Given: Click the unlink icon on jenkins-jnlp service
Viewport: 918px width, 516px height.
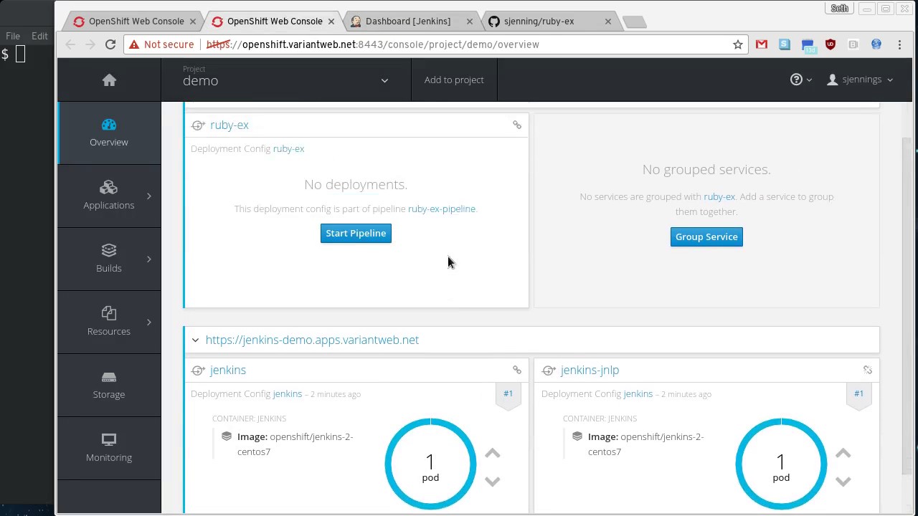Looking at the screenshot, I should coord(868,370).
